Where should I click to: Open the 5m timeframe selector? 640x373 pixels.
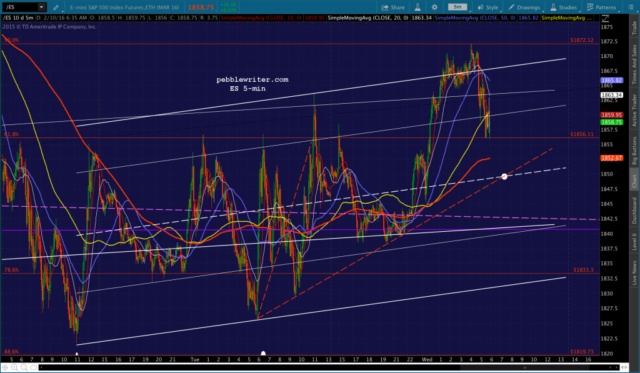coord(458,7)
